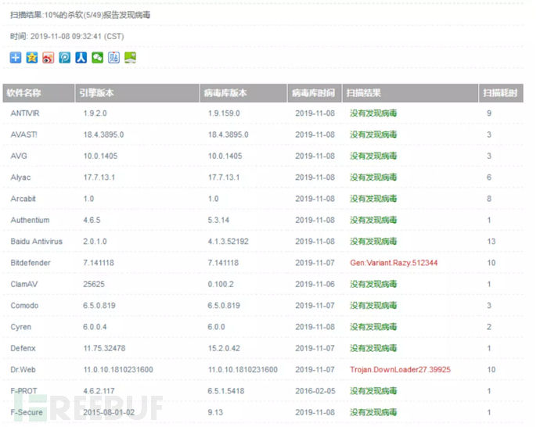Select the ClamAV row name
The width and height of the screenshot is (540, 427).
coord(24,284)
